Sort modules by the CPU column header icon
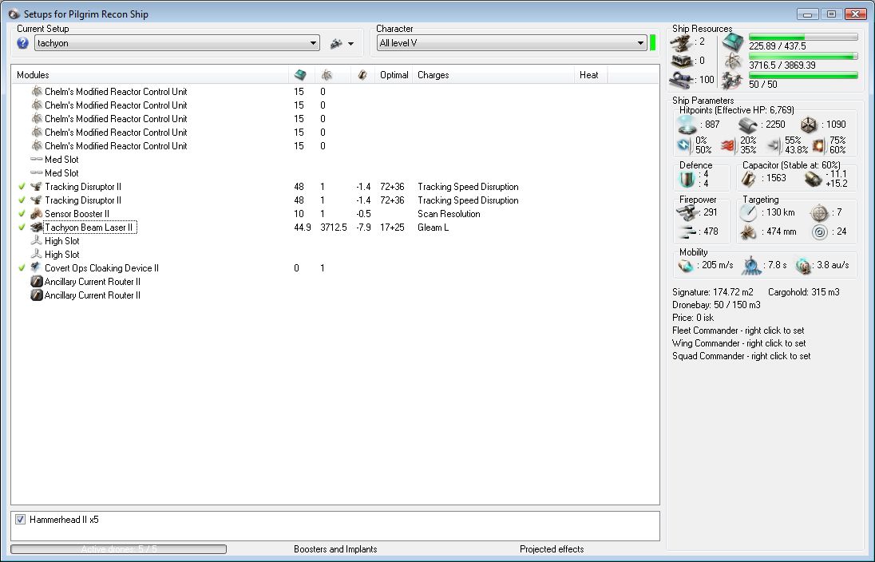 [300, 75]
